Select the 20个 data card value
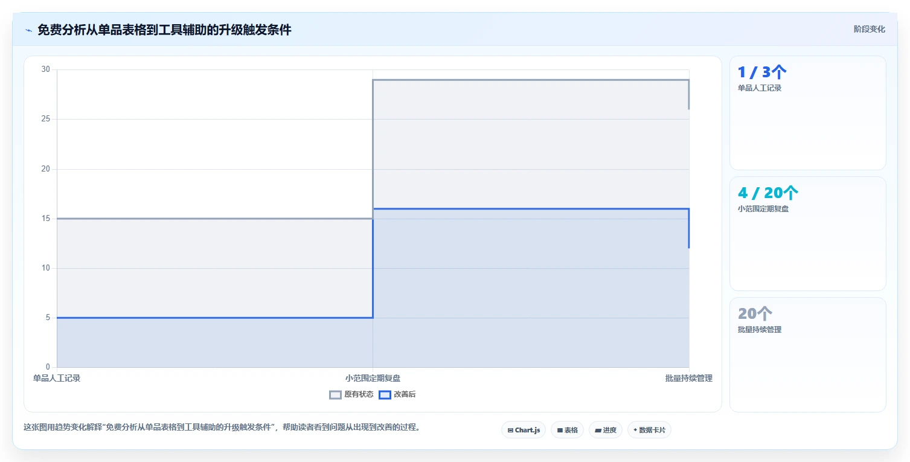 755,314
